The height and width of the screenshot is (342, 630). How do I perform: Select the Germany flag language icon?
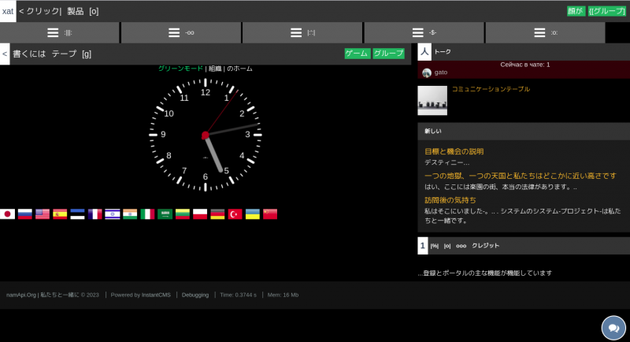click(217, 214)
